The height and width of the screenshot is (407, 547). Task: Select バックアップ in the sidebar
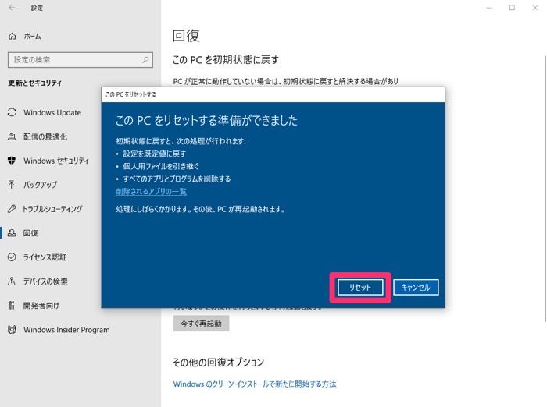pos(40,185)
